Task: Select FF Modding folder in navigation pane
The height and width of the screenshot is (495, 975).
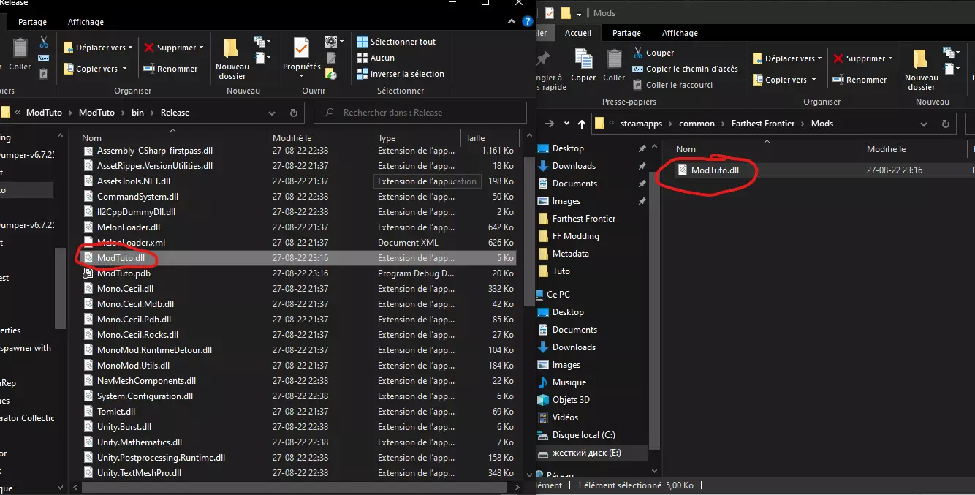Action: click(575, 236)
